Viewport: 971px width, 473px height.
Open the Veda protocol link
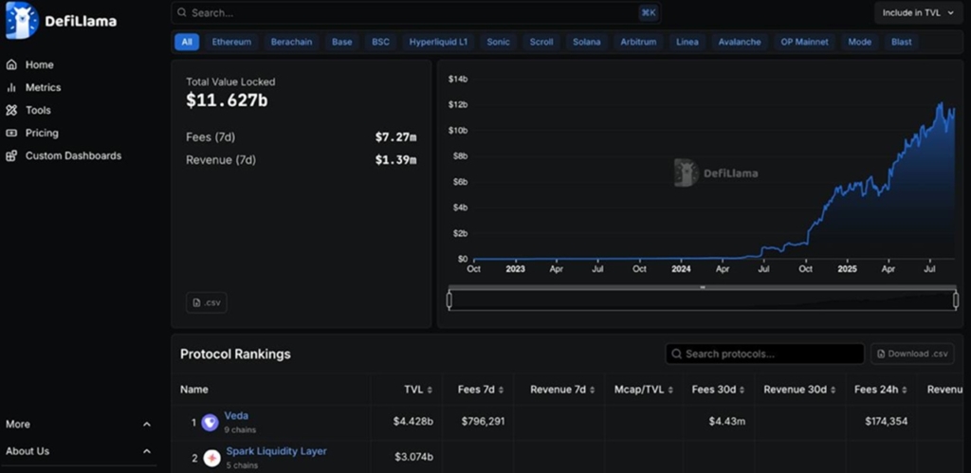point(236,416)
